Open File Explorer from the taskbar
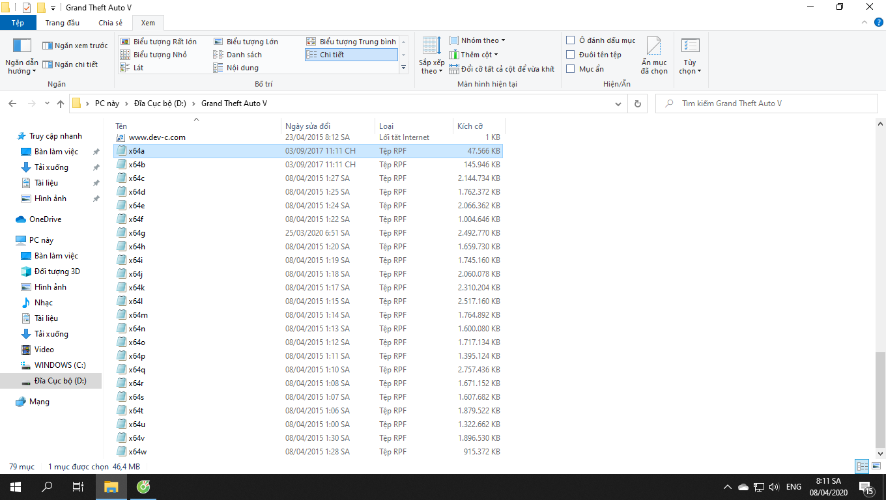 click(111, 487)
